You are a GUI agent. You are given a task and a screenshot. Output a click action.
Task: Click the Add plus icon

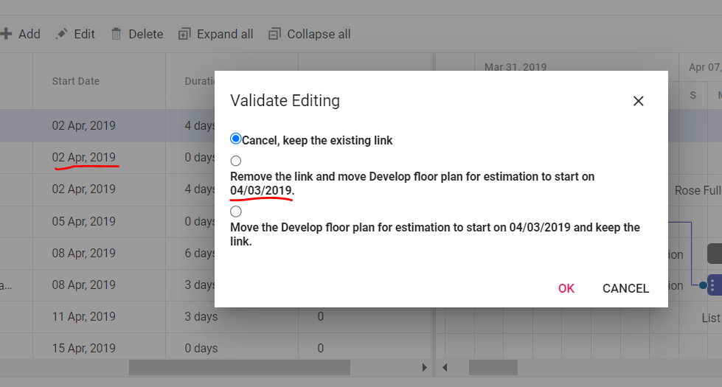pos(7,34)
